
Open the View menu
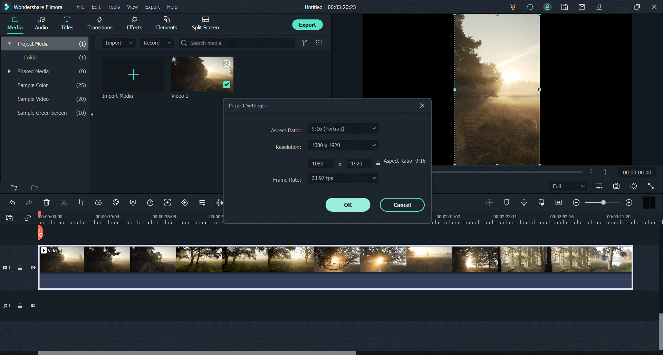132,7
